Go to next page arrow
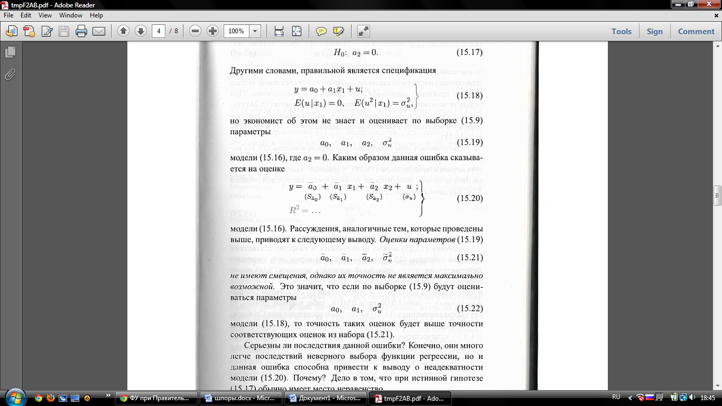 point(141,31)
